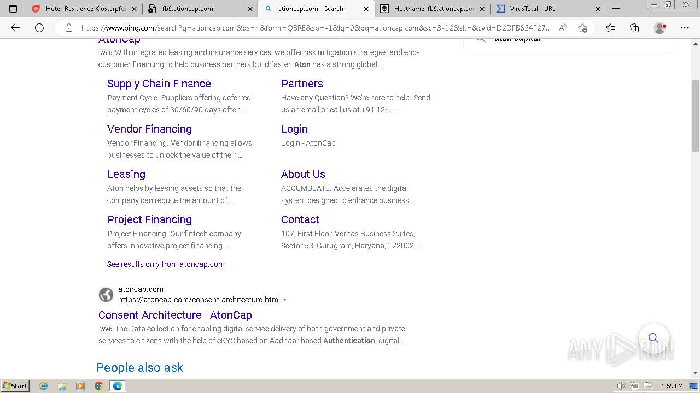Click the page vertical scrollbar thumb
The width and height of the screenshot is (700, 393).
click(695, 116)
